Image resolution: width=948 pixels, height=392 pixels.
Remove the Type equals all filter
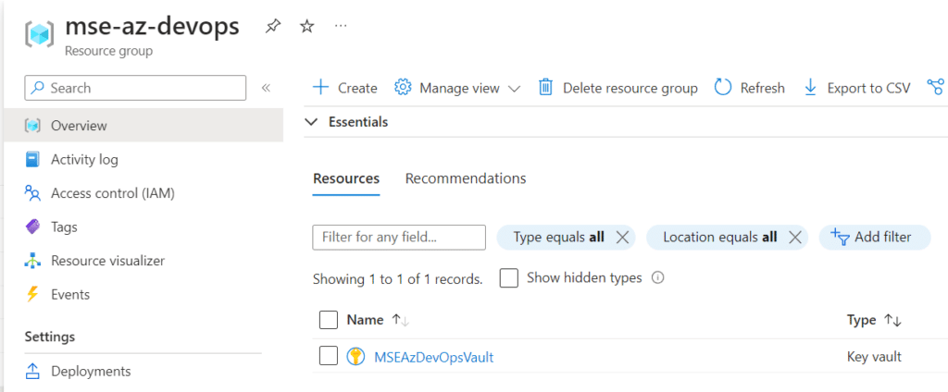click(x=622, y=238)
